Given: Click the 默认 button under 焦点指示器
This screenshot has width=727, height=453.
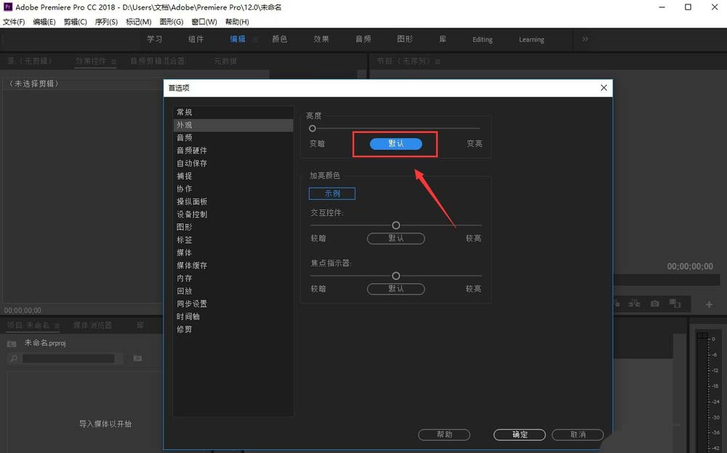Looking at the screenshot, I should click(396, 289).
